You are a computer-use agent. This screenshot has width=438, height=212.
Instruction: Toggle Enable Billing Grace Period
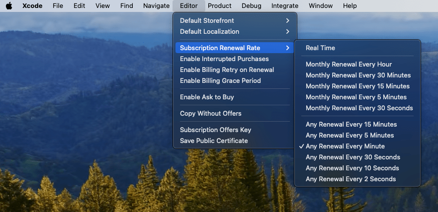[x=220, y=81]
